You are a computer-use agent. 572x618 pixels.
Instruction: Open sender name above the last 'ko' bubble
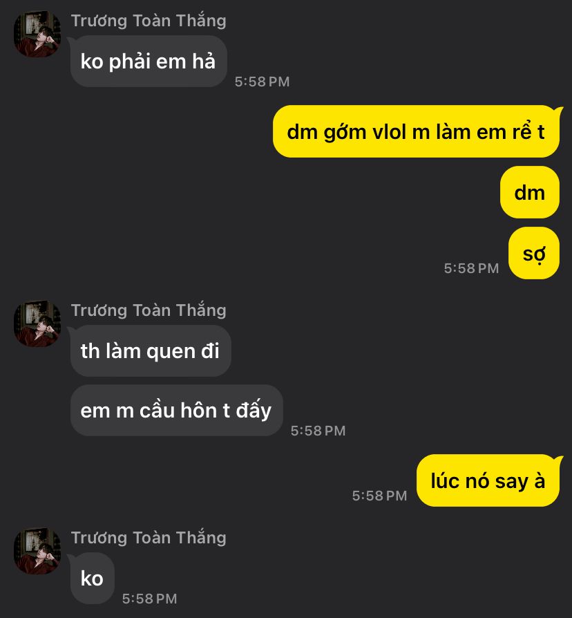[149, 538]
